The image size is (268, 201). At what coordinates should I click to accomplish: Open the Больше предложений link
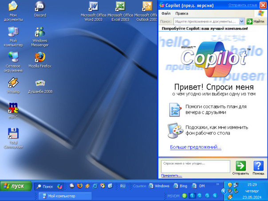click(196, 147)
